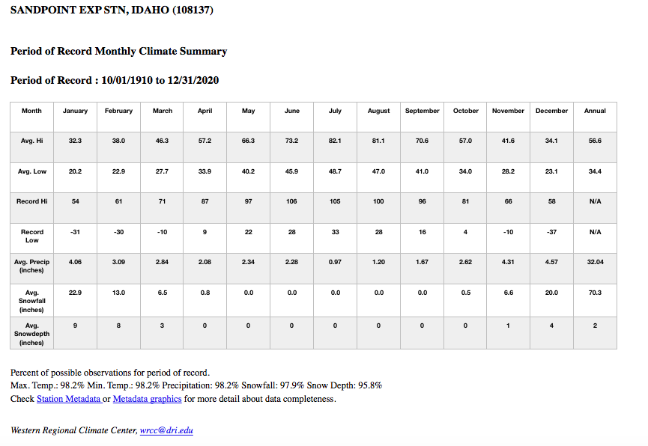Click Annual Avg. Snowfall value 70.3
Screen dimensions: 648x446
595,293
